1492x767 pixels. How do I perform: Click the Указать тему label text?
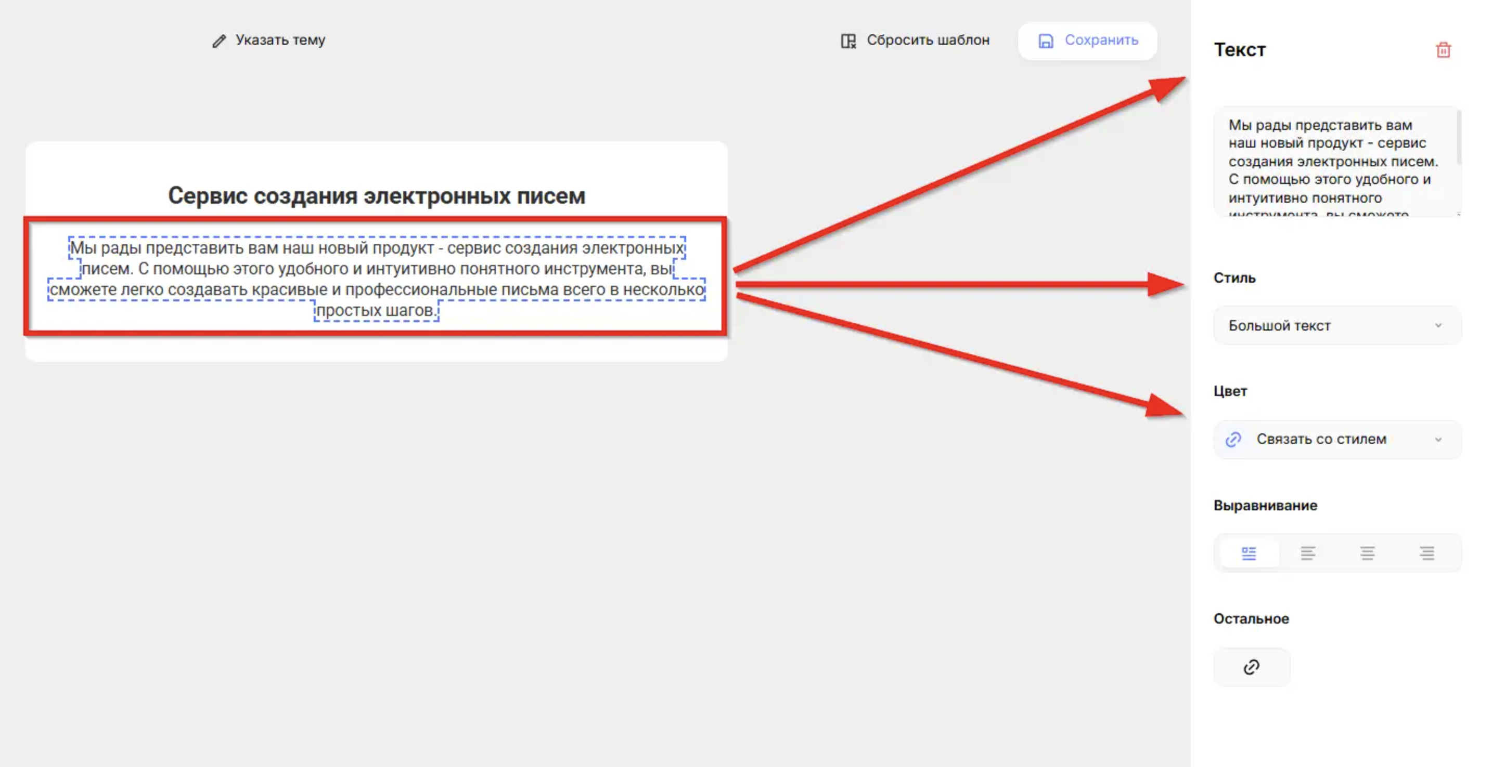click(280, 40)
